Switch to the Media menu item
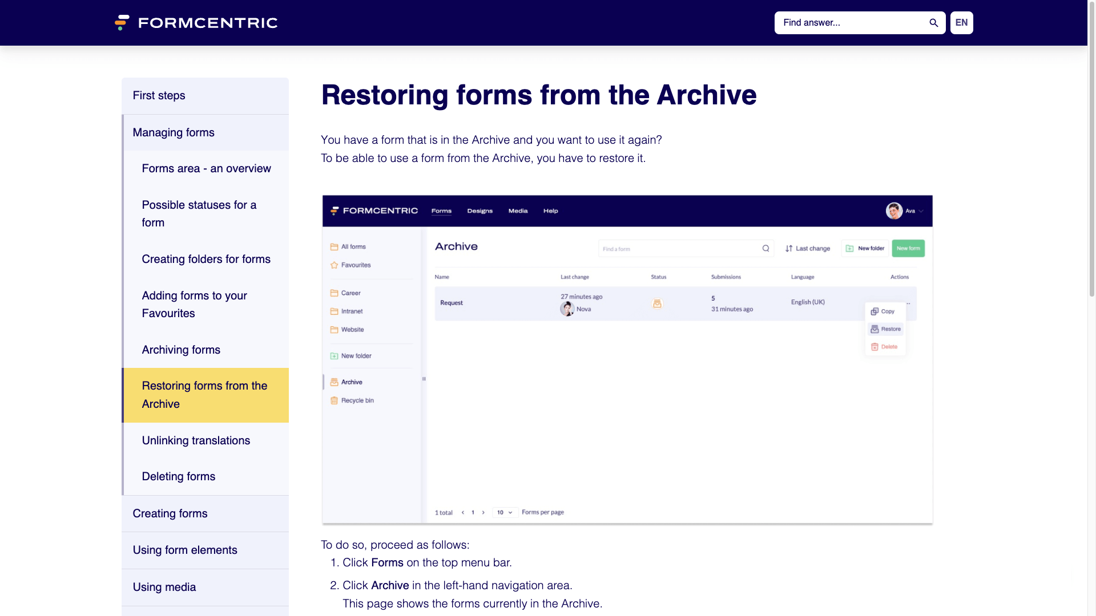Viewport: 1096px width, 616px height. 518,210
